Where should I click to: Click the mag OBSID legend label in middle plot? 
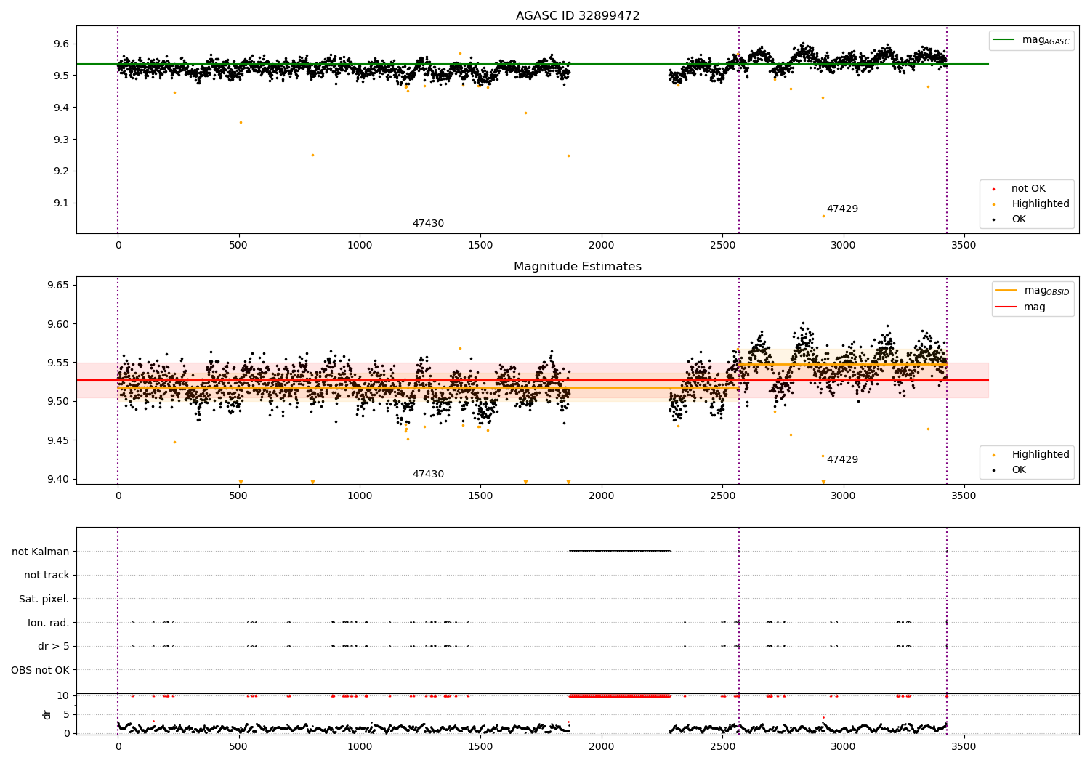[1047, 291]
